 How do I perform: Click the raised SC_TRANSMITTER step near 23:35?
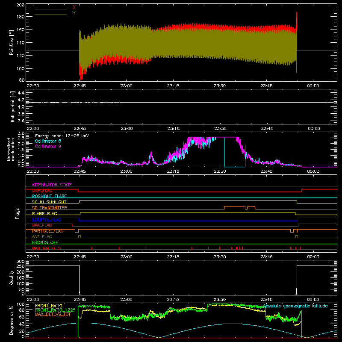(235, 206)
